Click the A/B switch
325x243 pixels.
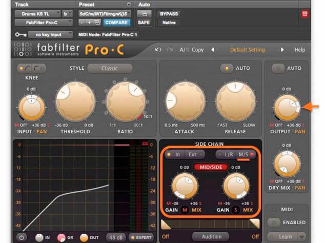[184, 50]
